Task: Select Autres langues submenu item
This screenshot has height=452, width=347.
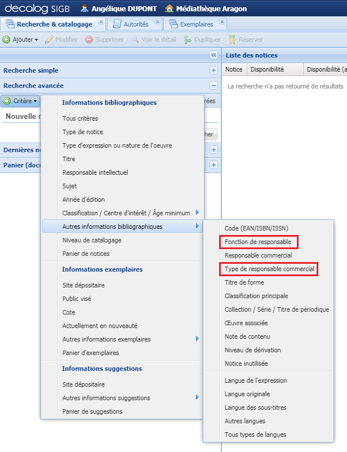Action: tap(268, 422)
